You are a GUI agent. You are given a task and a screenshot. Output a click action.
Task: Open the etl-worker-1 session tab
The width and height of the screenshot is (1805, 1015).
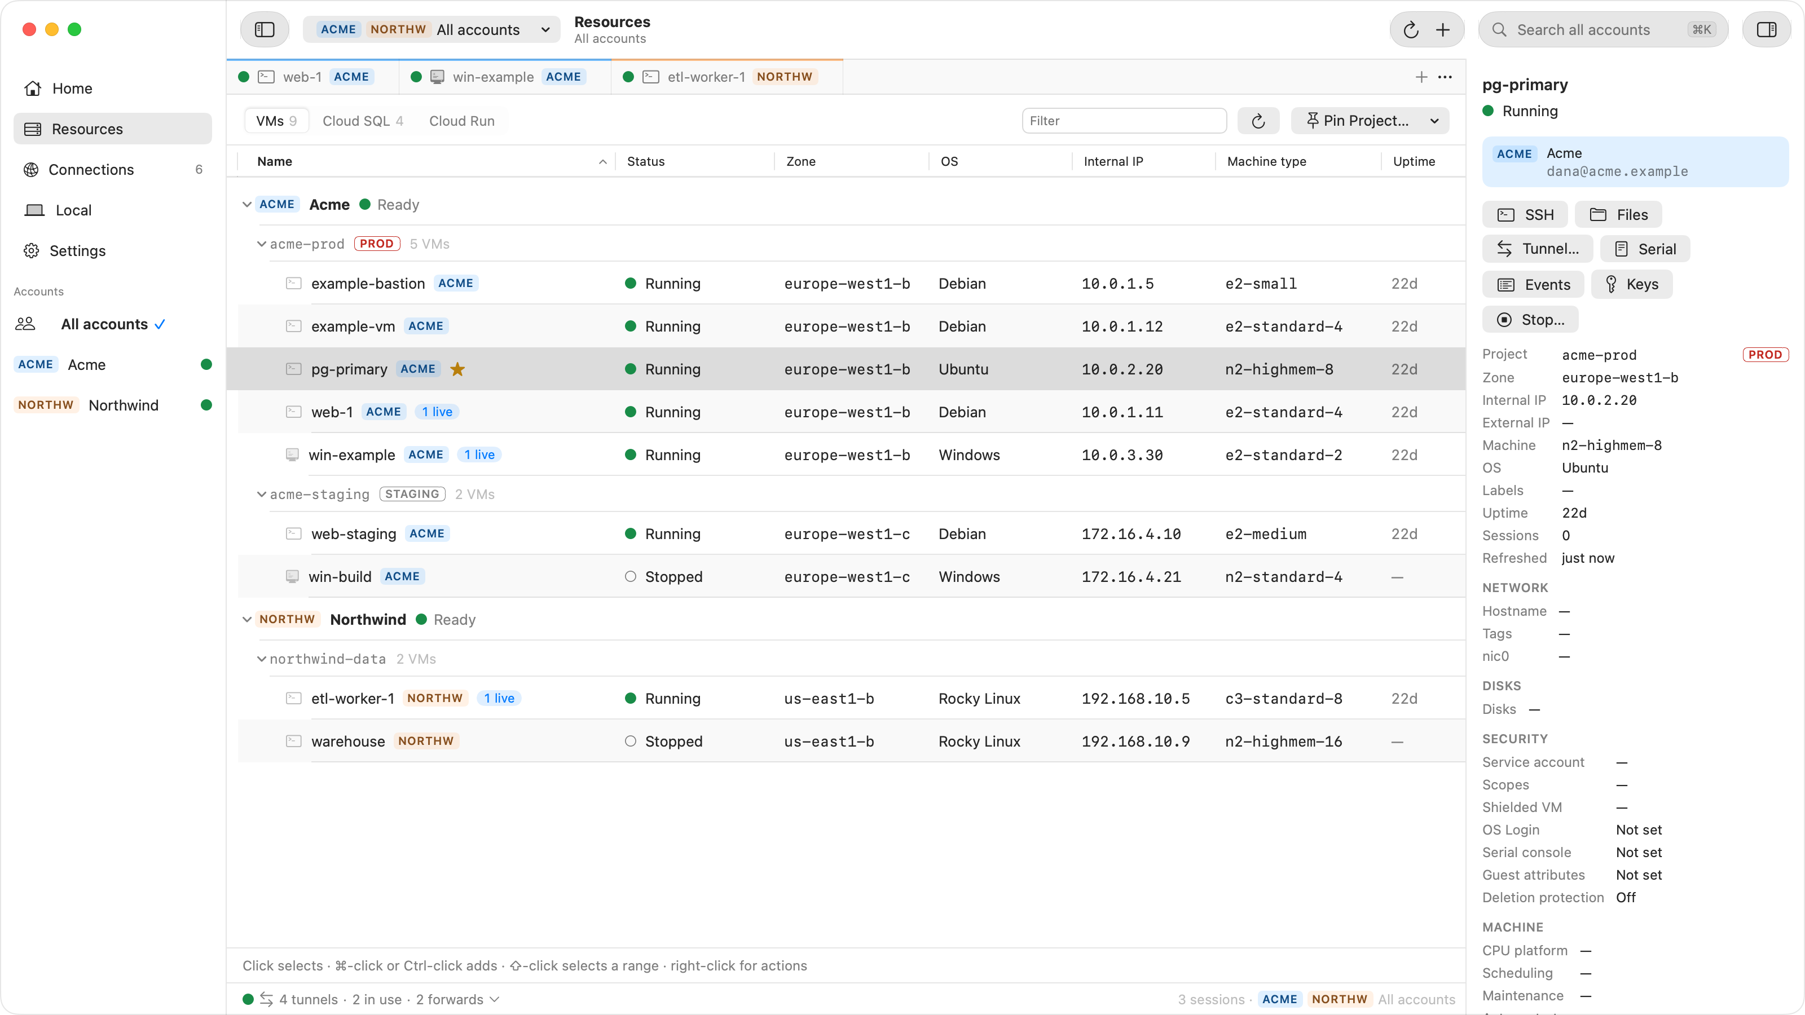pyautogui.click(x=727, y=77)
